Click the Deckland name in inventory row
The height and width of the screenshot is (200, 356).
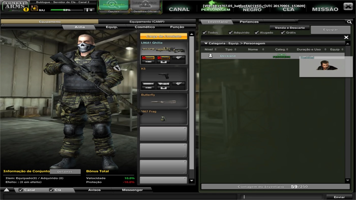[228, 56]
